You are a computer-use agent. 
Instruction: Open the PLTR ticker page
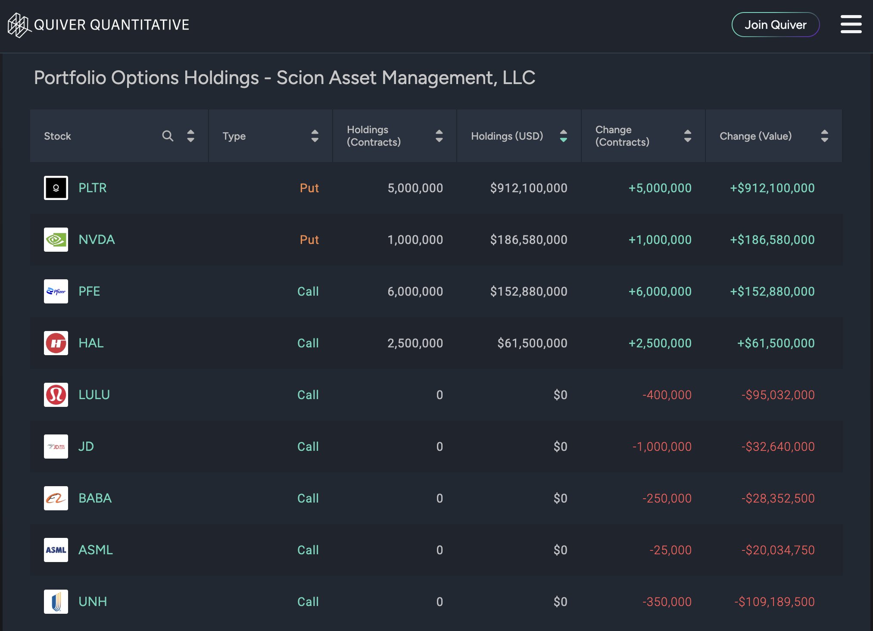point(93,187)
